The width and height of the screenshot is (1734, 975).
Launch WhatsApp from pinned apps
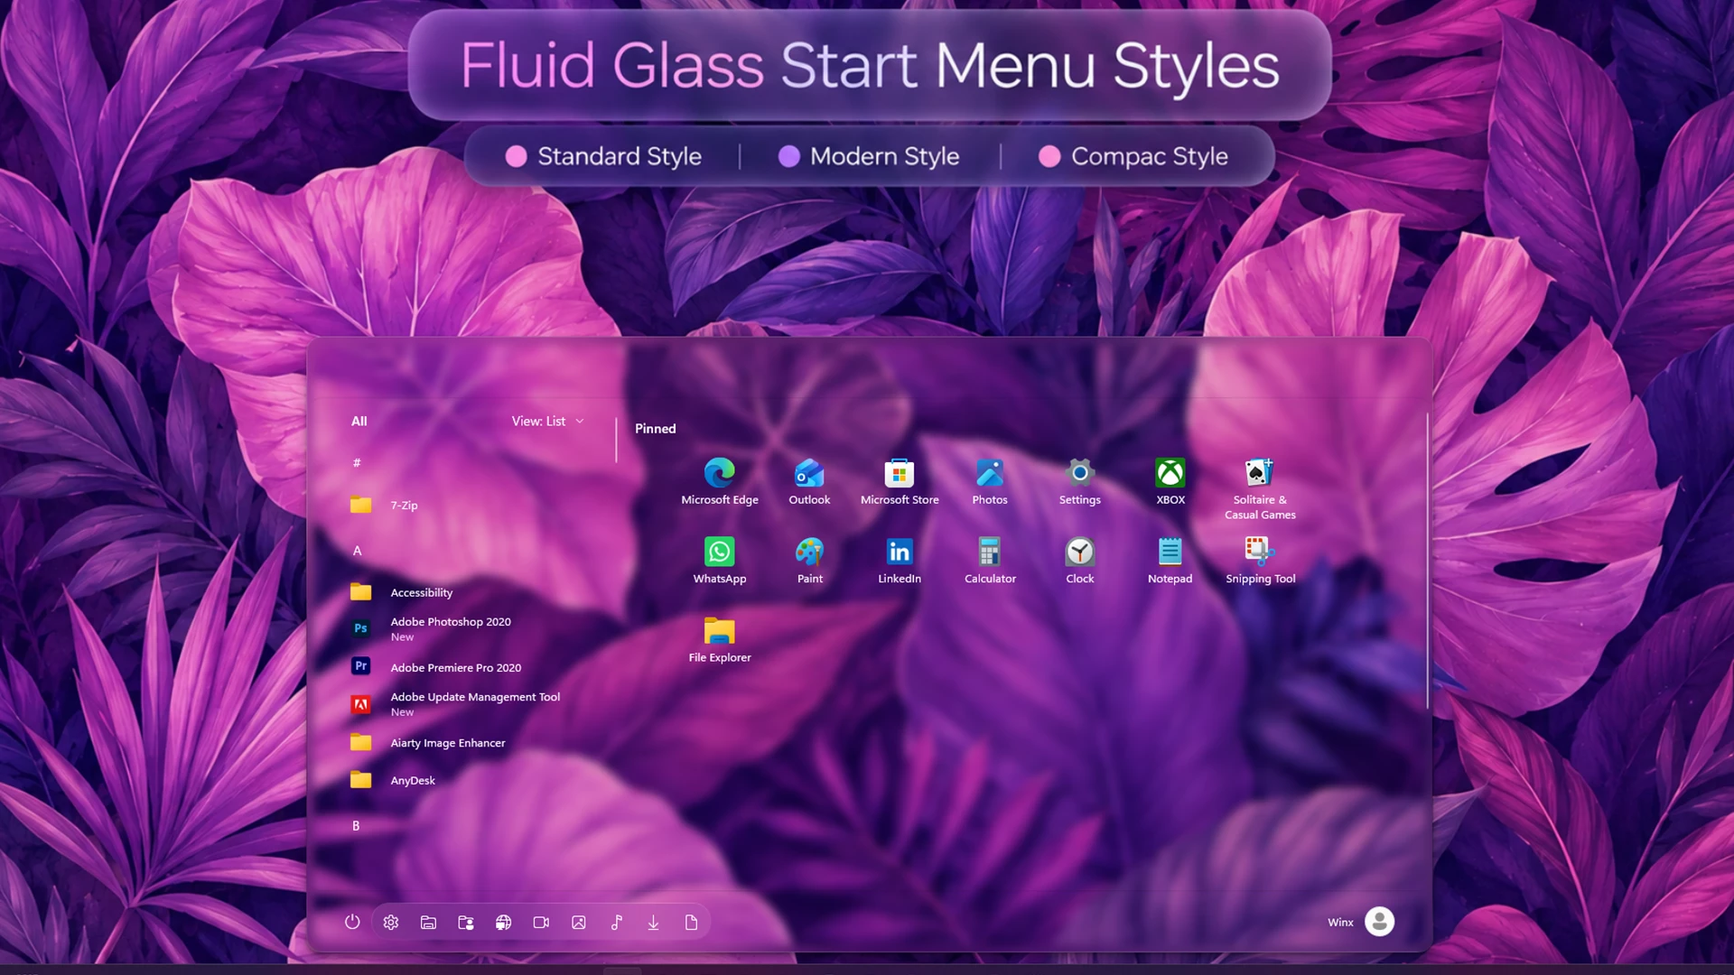pyautogui.click(x=720, y=562)
